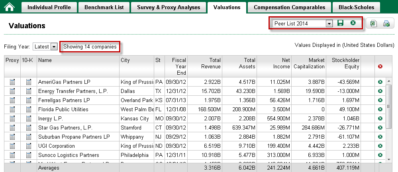
Task: Open Energy Transfer Partners 10-K filing
Action: click(x=29, y=91)
